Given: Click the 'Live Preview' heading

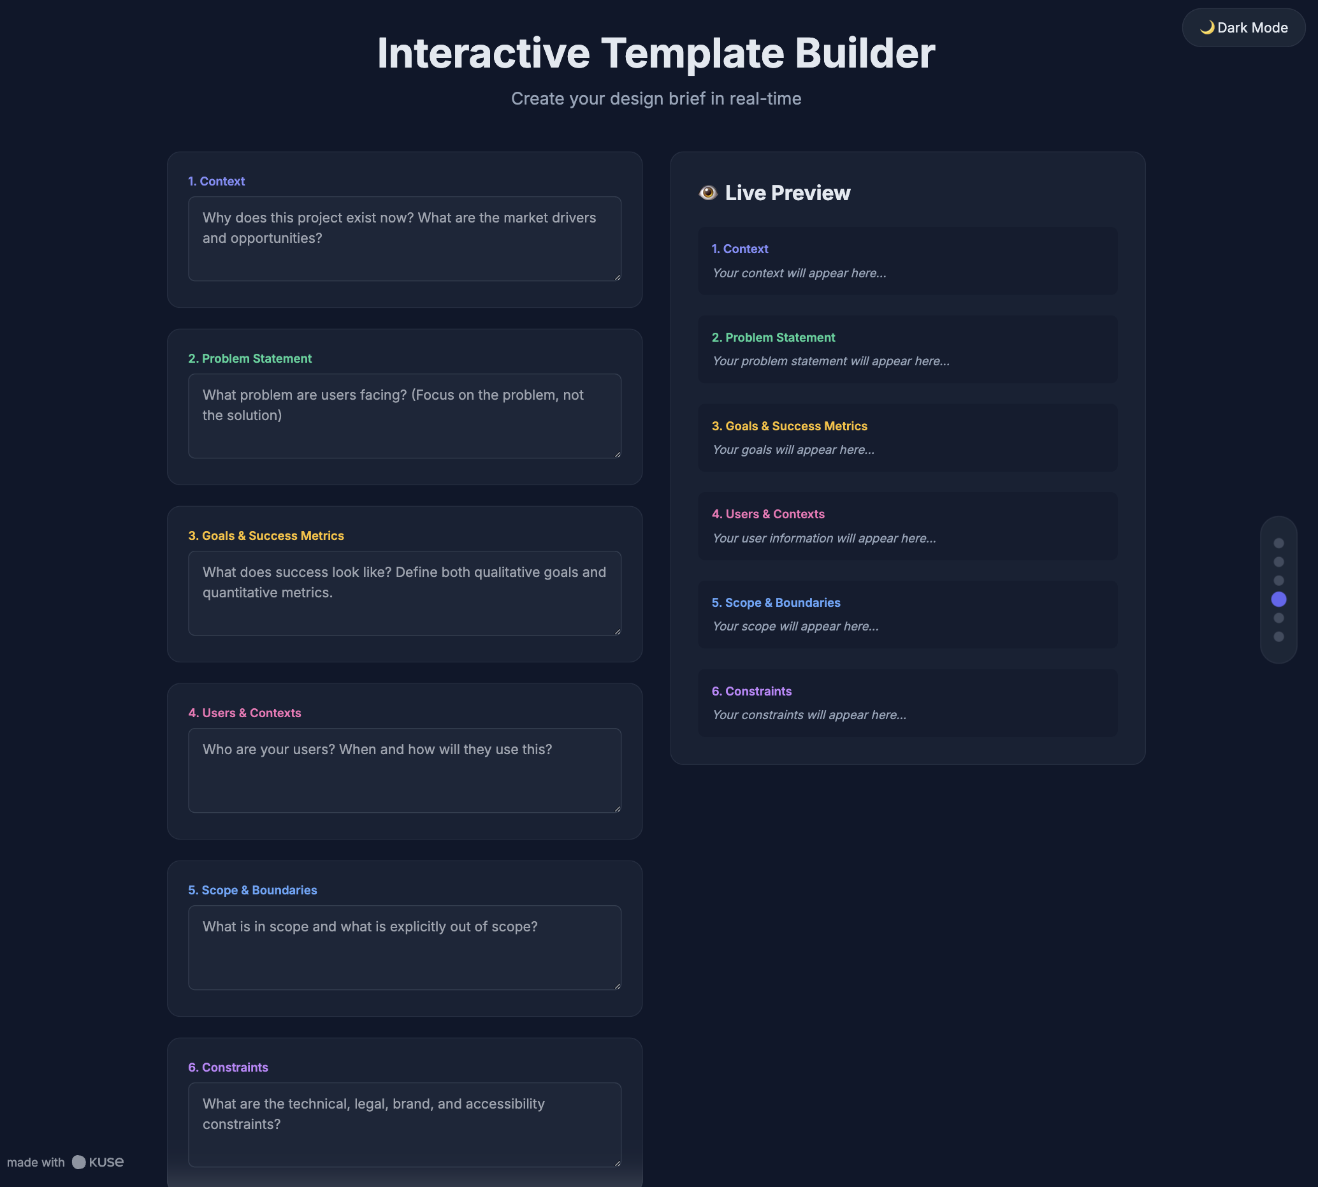Looking at the screenshot, I should coord(787,193).
